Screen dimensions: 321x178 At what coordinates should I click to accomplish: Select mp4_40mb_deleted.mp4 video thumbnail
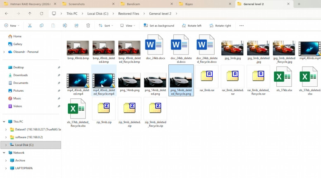pos(78,80)
